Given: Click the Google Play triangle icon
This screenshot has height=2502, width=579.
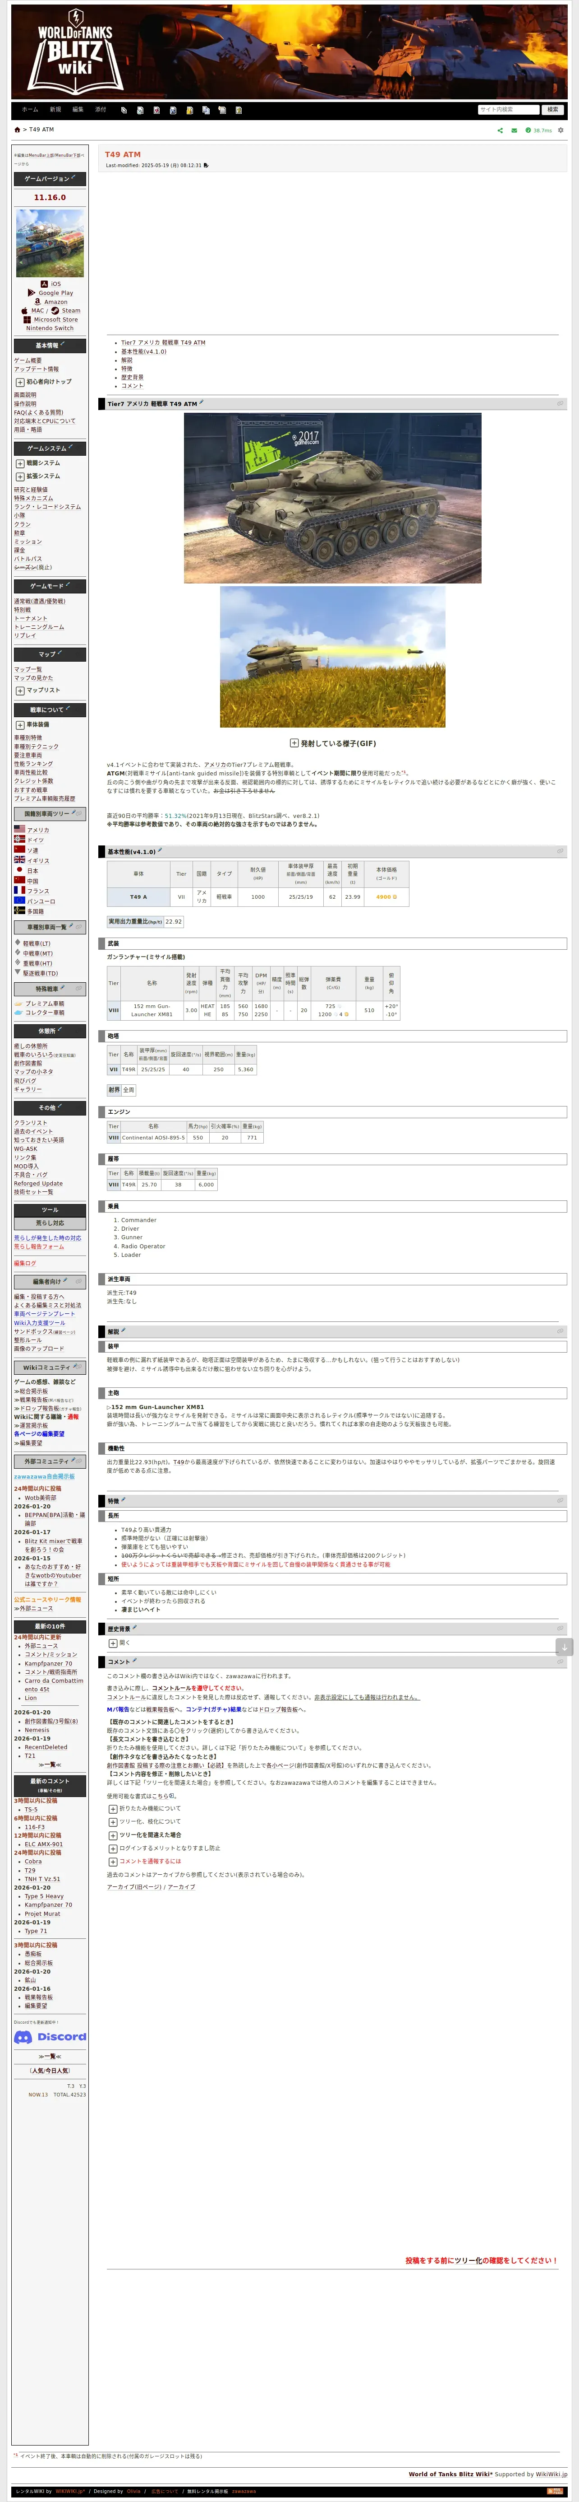Looking at the screenshot, I should pos(33,293).
